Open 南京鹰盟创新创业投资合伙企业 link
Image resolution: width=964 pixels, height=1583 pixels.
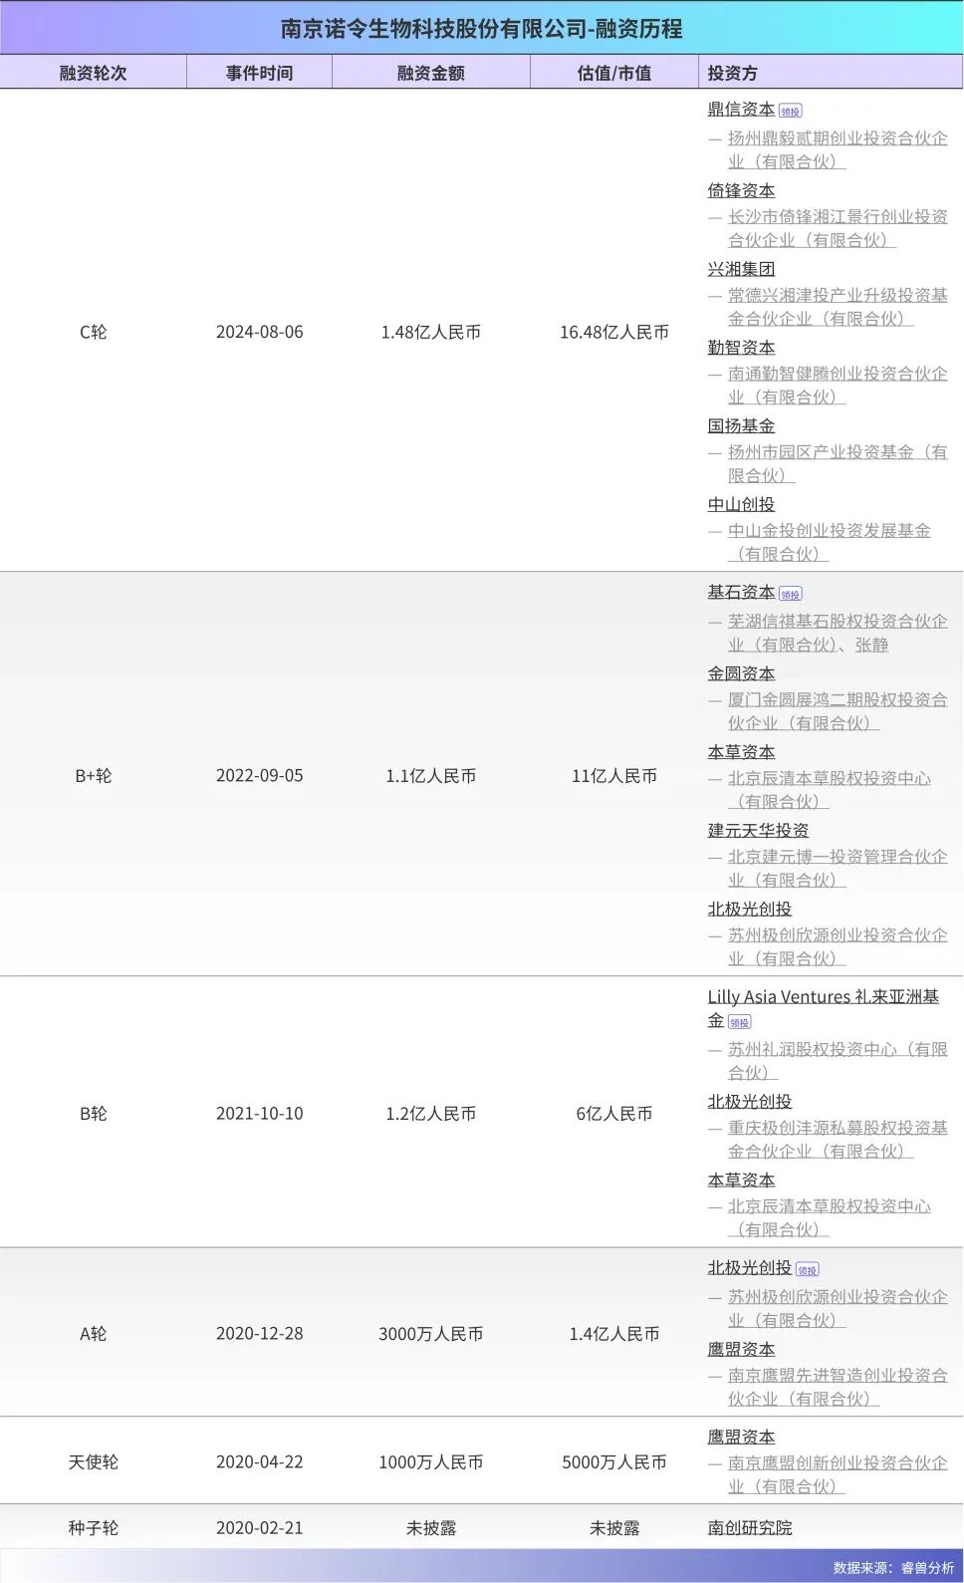pyautogui.click(x=838, y=1475)
